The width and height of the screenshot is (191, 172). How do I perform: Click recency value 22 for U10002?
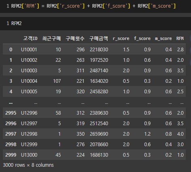[x=58, y=60]
